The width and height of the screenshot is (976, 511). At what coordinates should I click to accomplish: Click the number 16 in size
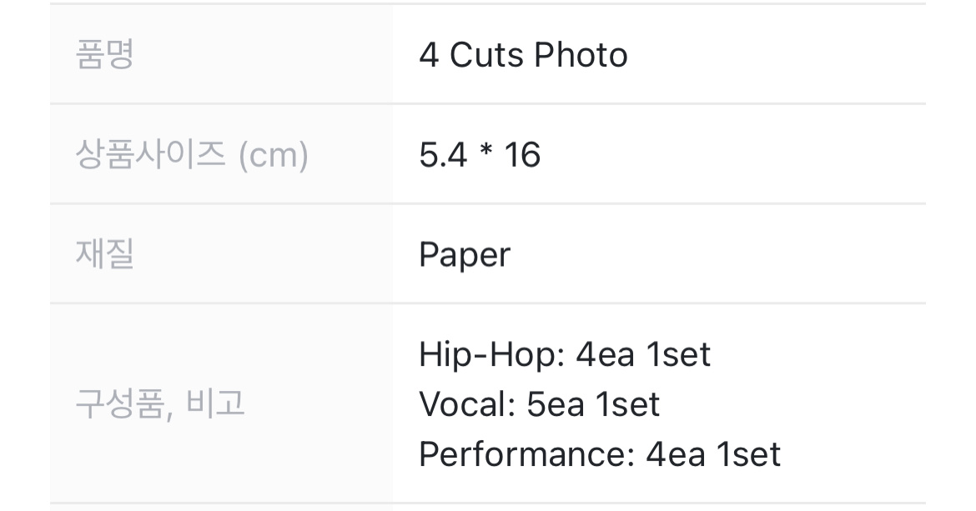(x=522, y=154)
